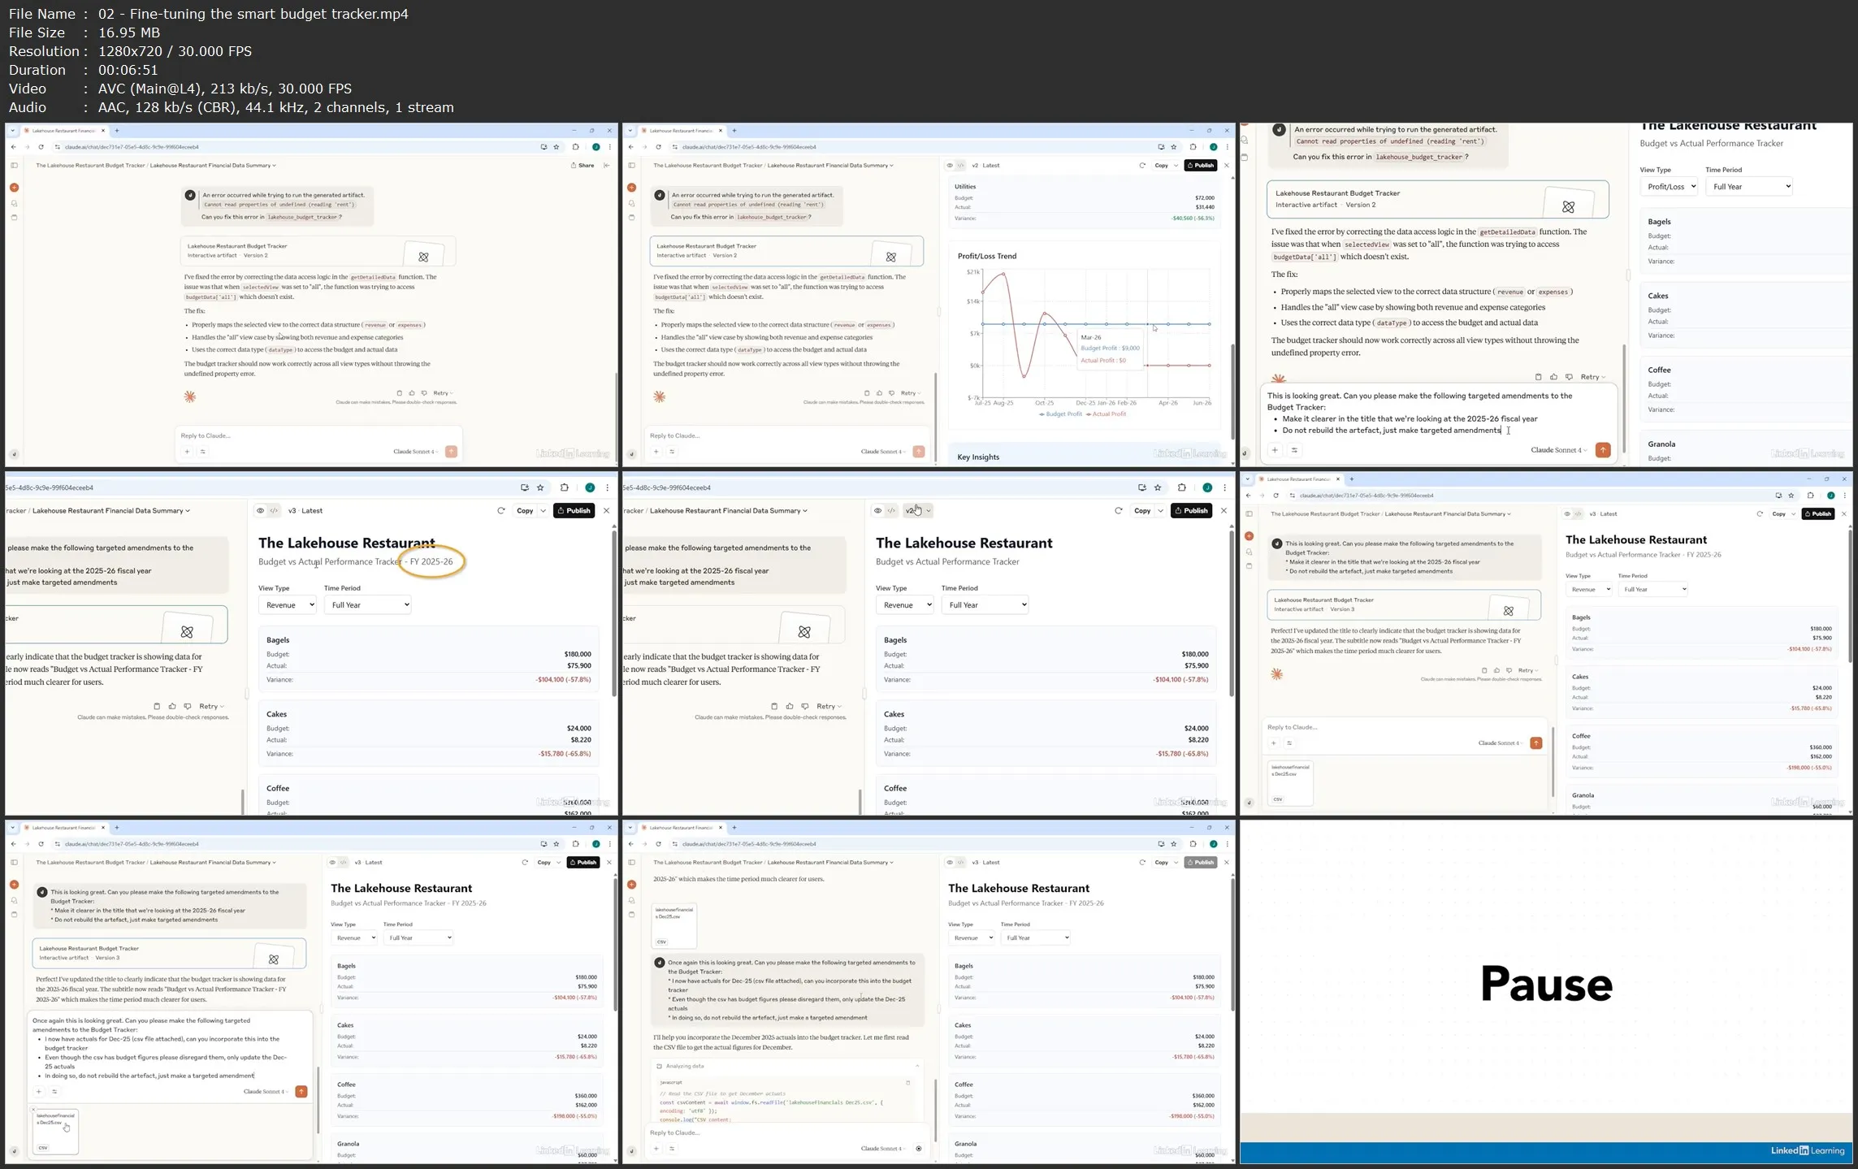Click Share in the chat-only frame

(x=583, y=165)
